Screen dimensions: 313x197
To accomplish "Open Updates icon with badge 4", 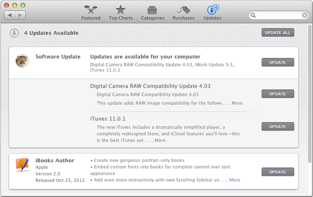I will click(212, 10).
